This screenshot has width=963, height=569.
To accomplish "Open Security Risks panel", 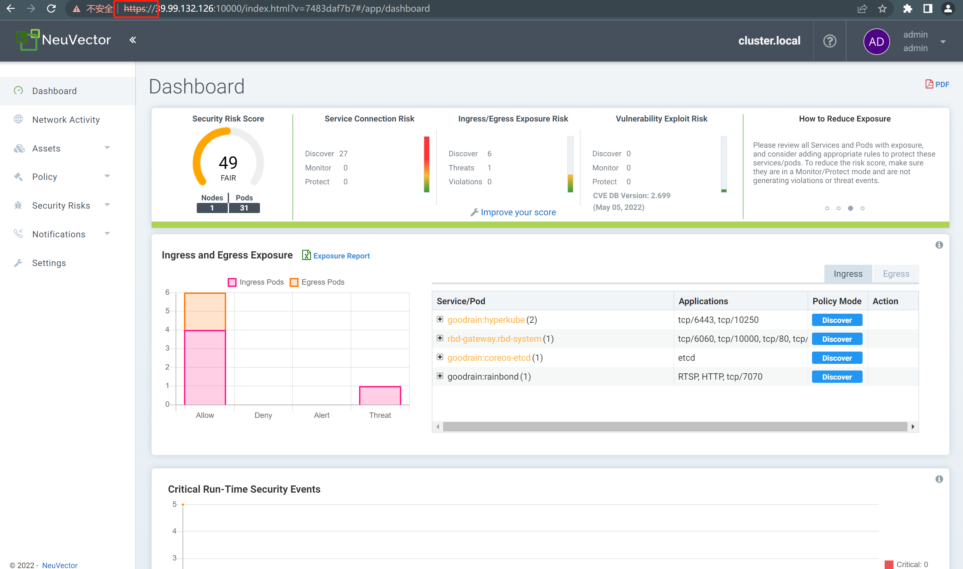I will [61, 204].
